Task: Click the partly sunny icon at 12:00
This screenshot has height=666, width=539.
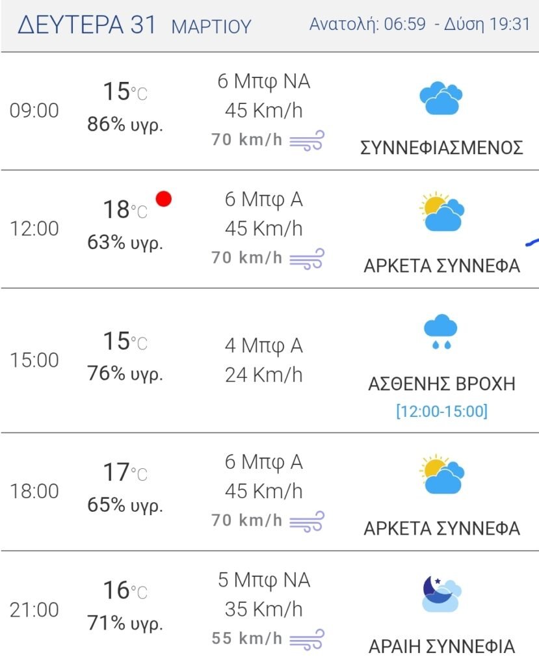Action: pos(441,212)
